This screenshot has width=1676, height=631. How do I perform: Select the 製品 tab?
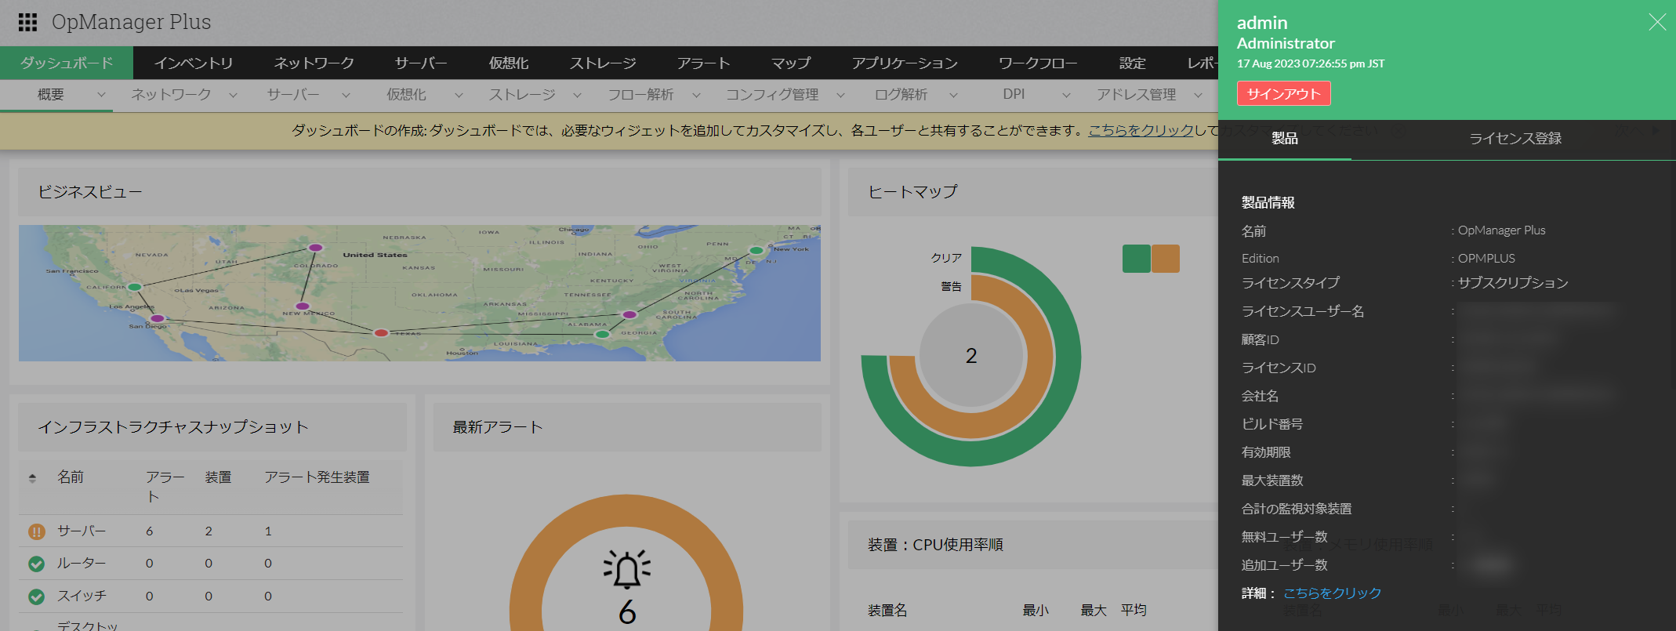pos(1284,139)
